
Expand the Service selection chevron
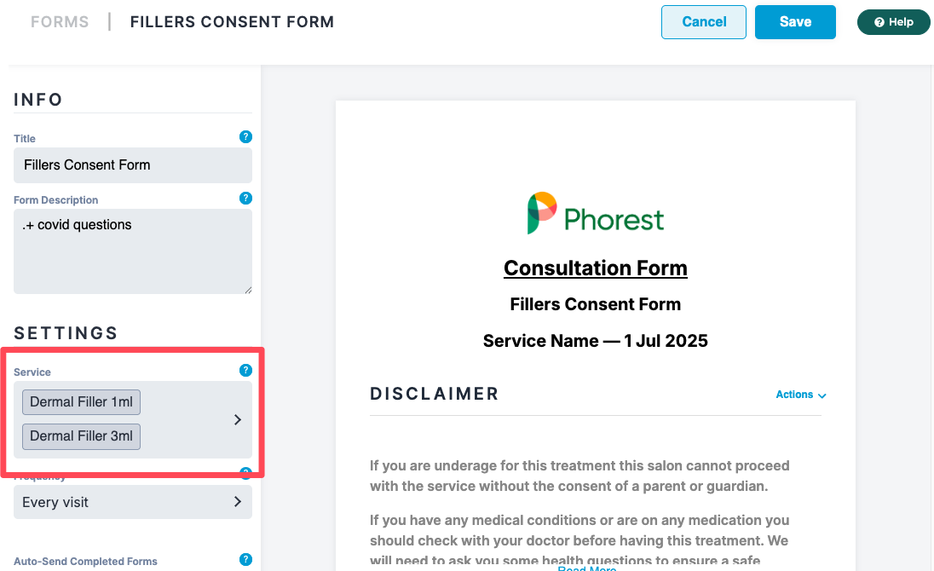pos(238,420)
